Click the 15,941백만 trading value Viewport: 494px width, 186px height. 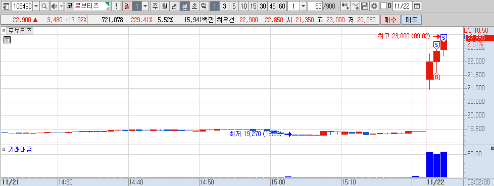coord(199,20)
